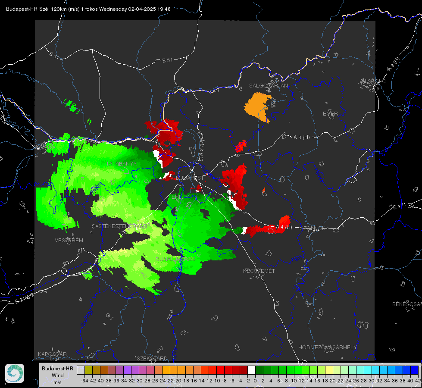422x388 pixels.
Task: Click the darkest blue swatch above 42
Action: 415,370
